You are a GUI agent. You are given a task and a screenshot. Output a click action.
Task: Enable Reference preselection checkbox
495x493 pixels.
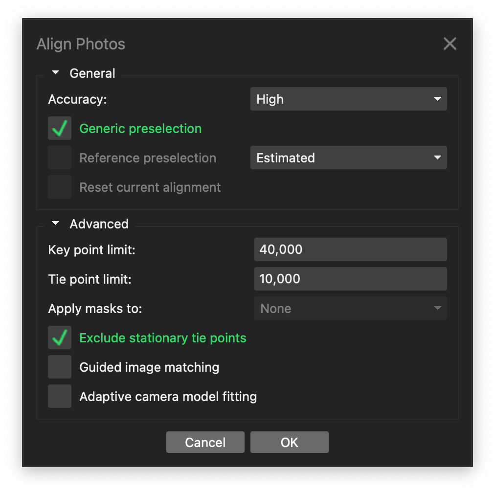click(60, 157)
